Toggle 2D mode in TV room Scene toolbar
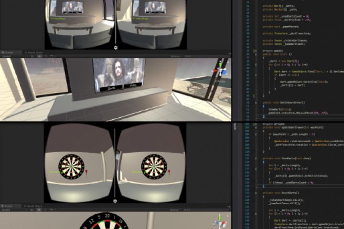 pos(32,56)
